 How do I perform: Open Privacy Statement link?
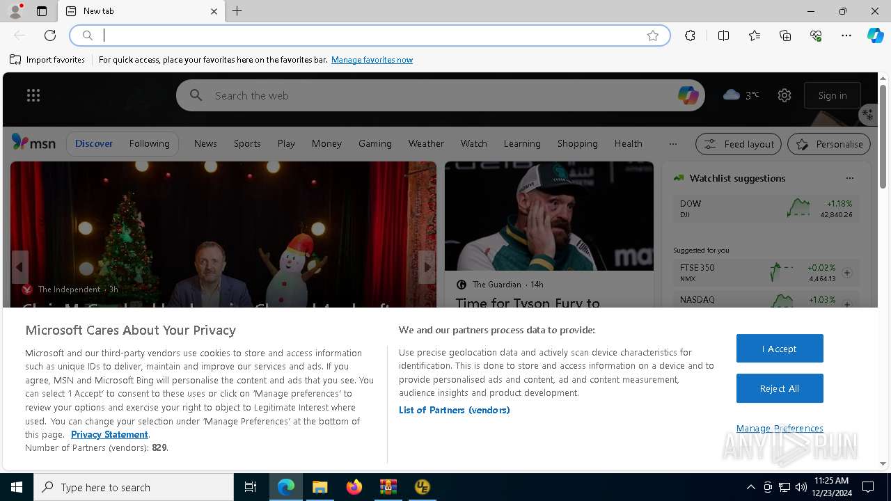click(109, 434)
